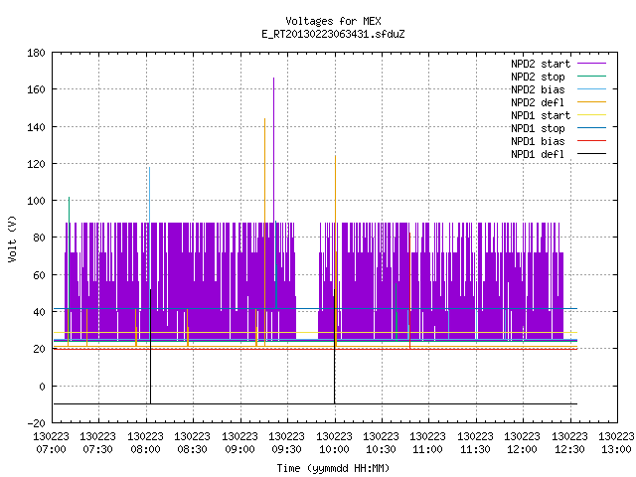Click the 12:00 time axis label
Image resolution: width=636 pixels, height=477 pixels.
pyautogui.click(x=522, y=449)
